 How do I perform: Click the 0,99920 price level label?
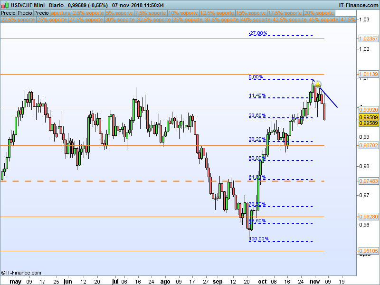coord(369,110)
